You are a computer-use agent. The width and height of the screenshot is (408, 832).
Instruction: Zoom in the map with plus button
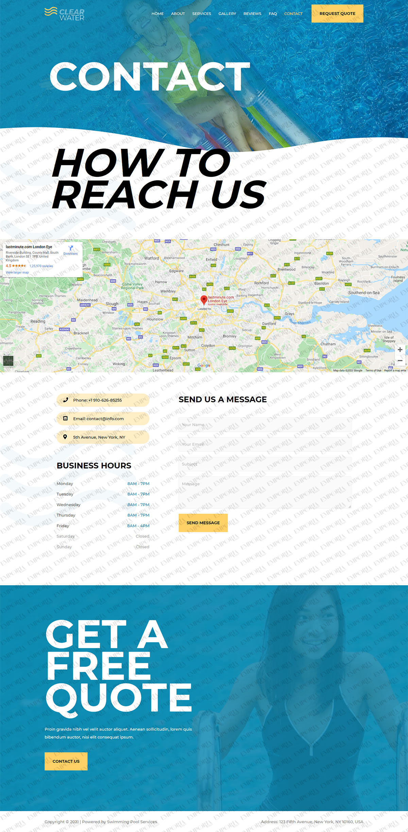(400, 350)
